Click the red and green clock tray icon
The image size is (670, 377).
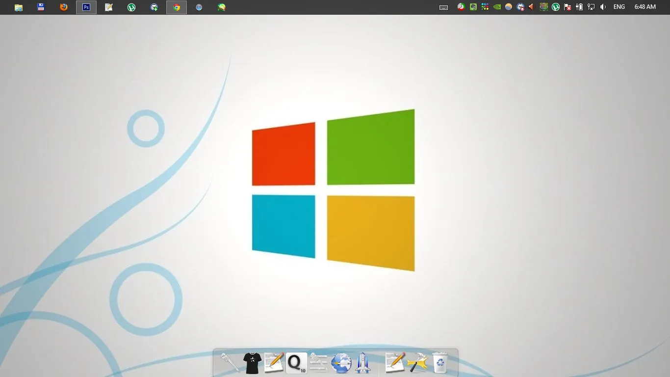coord(461,7)
